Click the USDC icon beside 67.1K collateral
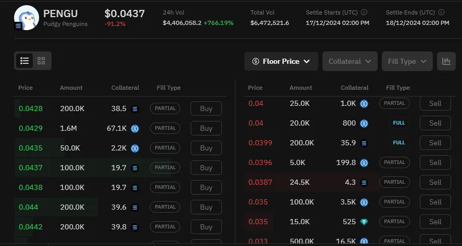This screenshot has height=246, width=462. click(135, 129)
